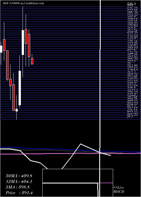Select the final small red candlestick
This screenshot has width=141, height=197.
32,61
